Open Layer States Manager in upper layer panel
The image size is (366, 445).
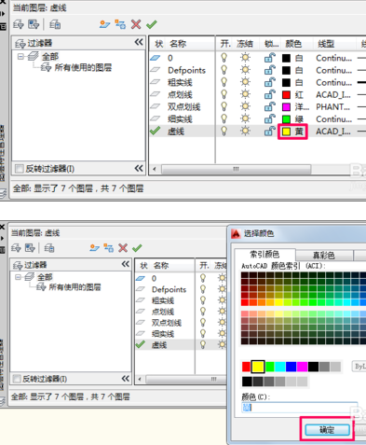point(55,24)
